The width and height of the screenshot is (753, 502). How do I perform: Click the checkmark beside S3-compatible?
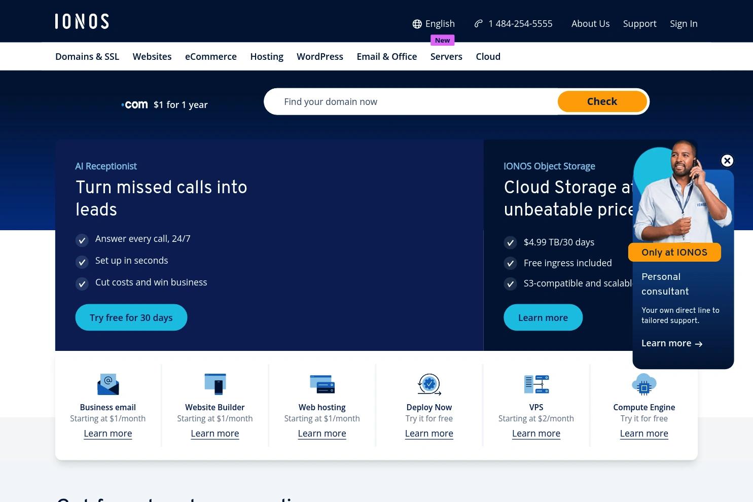[510, 283]
